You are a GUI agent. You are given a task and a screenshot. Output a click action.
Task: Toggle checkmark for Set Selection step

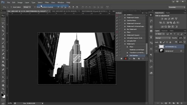coord(117,55)
